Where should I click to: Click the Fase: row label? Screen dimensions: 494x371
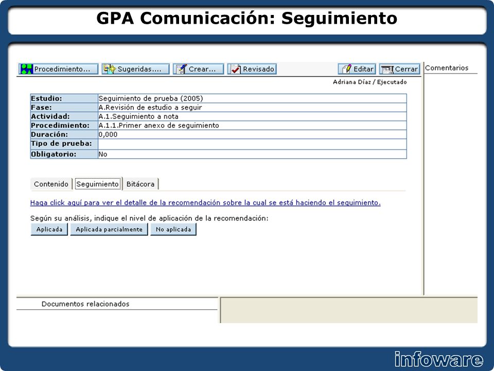coord(41,107)
